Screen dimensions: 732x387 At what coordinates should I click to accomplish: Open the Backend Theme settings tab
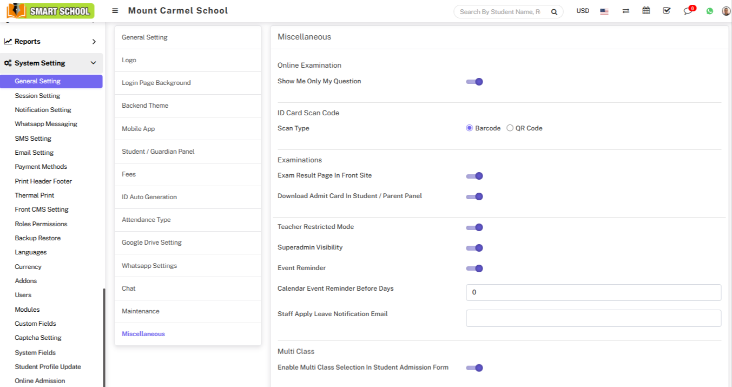pyautogui.click(x=145, y=106)
